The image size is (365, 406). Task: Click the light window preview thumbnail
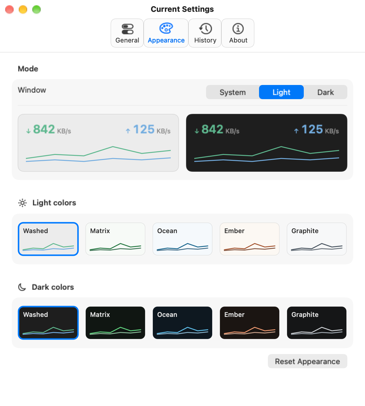tap(98, 143)
